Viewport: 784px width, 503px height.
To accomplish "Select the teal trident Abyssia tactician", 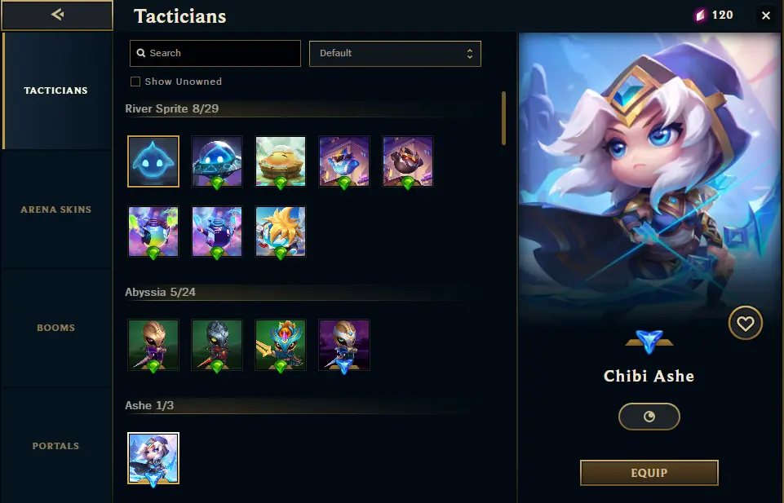I will (x=281, y=345).
